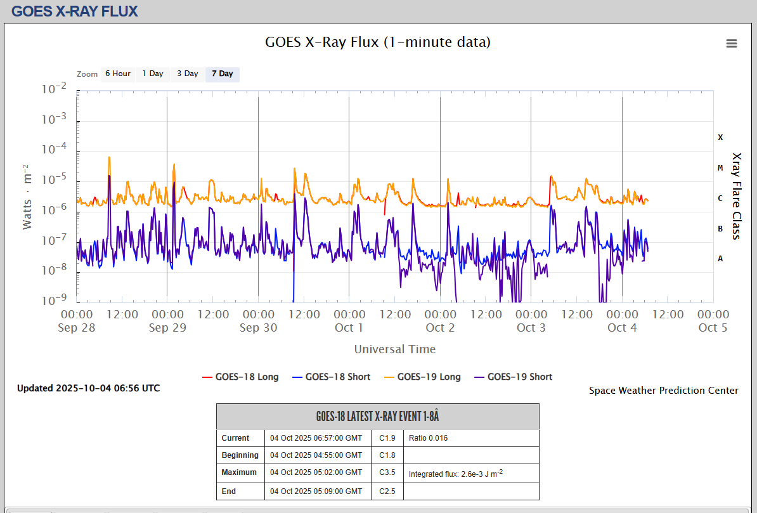
Task: Click the Space Weather Prediction Center credit
Action: pos(663,391)
